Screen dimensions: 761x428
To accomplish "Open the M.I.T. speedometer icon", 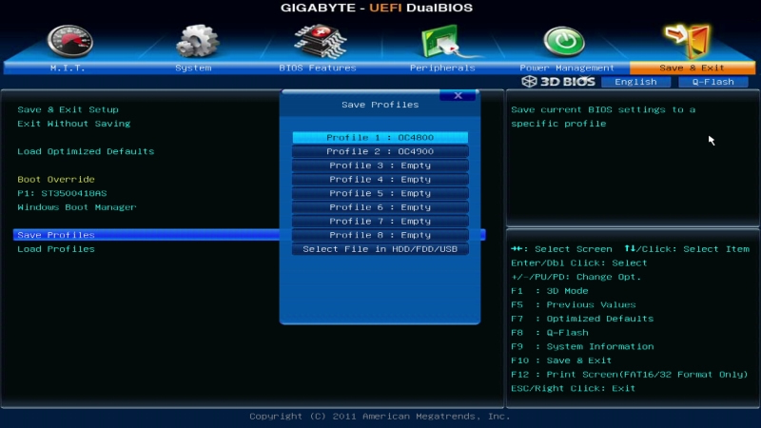I will [x=69, y=41].
